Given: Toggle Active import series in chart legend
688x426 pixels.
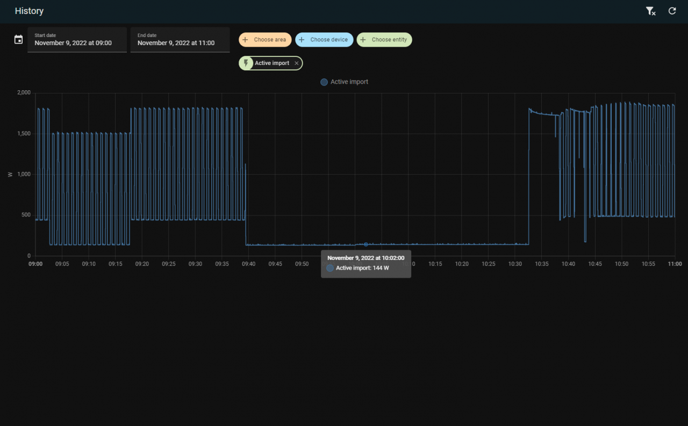Looking at the screenshot, I should 349,82.
